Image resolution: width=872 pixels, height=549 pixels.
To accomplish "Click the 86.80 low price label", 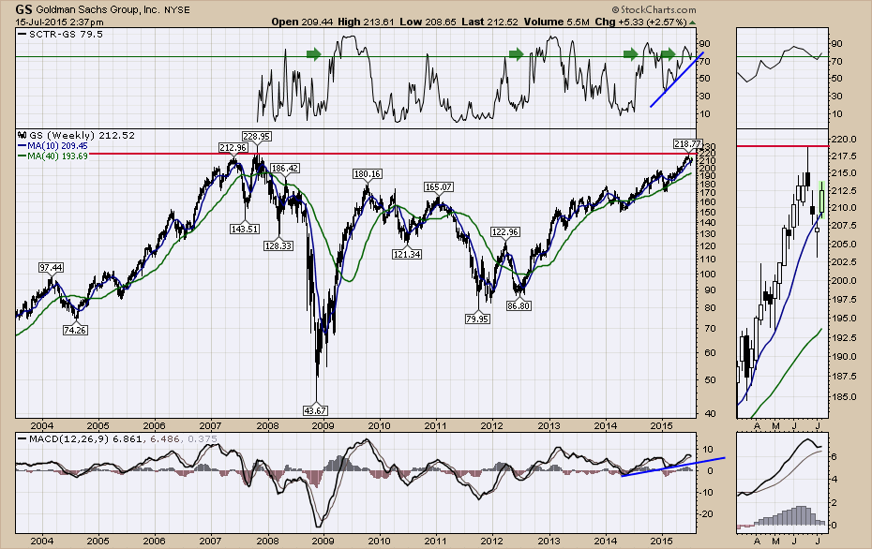I will tap(519, 305).
